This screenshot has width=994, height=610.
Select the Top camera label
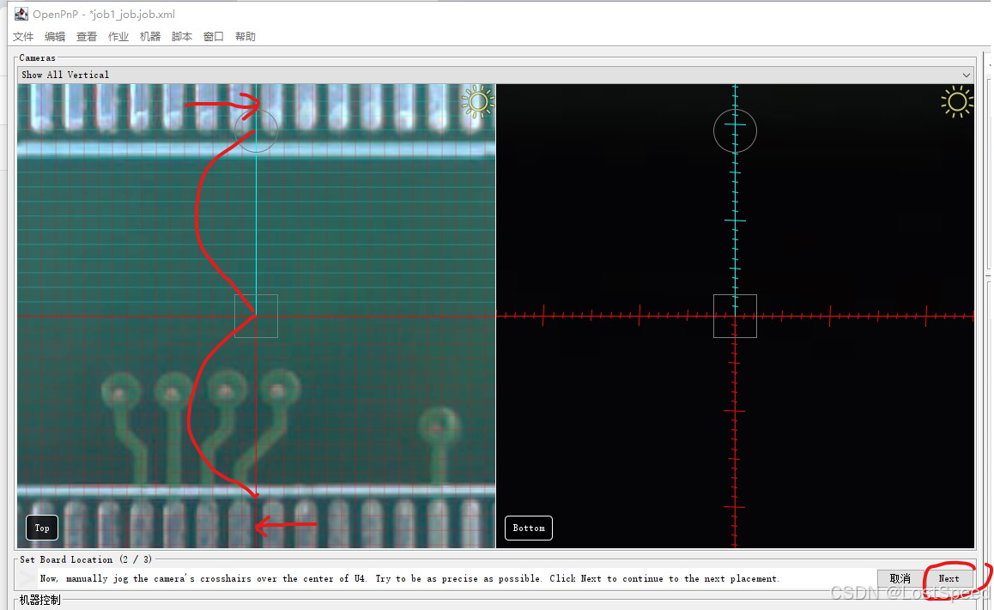pos(42,528)
